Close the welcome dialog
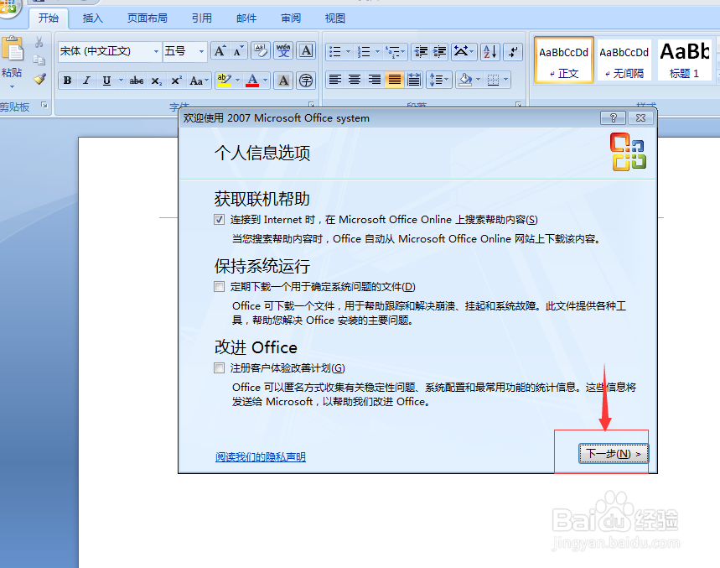Image resolution: width=720 pixels, height=568 pixels. pyautogui.click(x=640, y=118)
